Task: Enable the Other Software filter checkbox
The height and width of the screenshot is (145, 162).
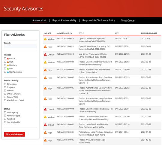Action: pyautogui.click(x=5, y=94)
